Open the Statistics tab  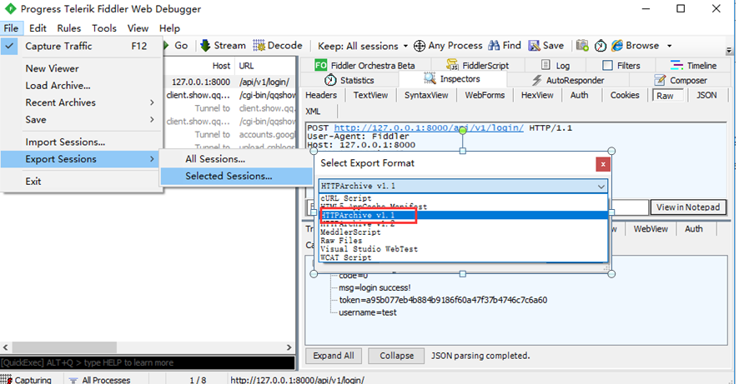349,81
